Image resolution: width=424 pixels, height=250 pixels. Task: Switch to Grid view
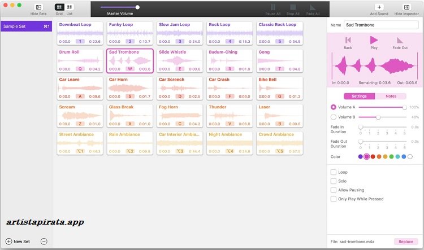click(59, 7)
